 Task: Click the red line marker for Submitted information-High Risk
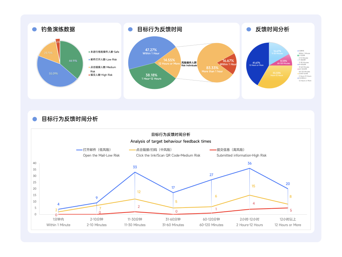[x=213, y=150]
